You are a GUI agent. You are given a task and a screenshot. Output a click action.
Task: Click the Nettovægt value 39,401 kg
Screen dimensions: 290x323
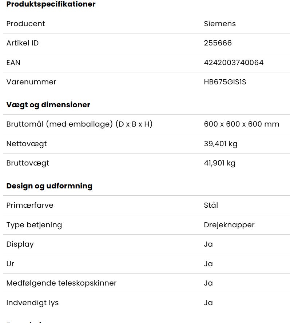[221, 144]
